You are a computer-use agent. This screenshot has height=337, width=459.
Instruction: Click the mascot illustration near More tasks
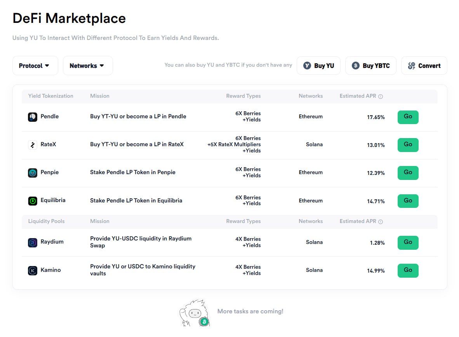coord(195,313)
